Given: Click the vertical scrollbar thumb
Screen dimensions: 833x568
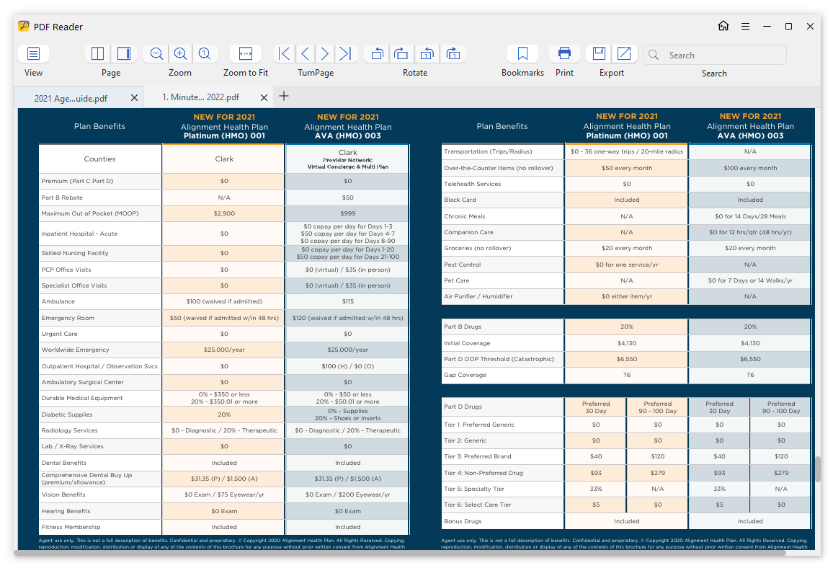Looking at the screenshot, I should (x=818, y=469).
